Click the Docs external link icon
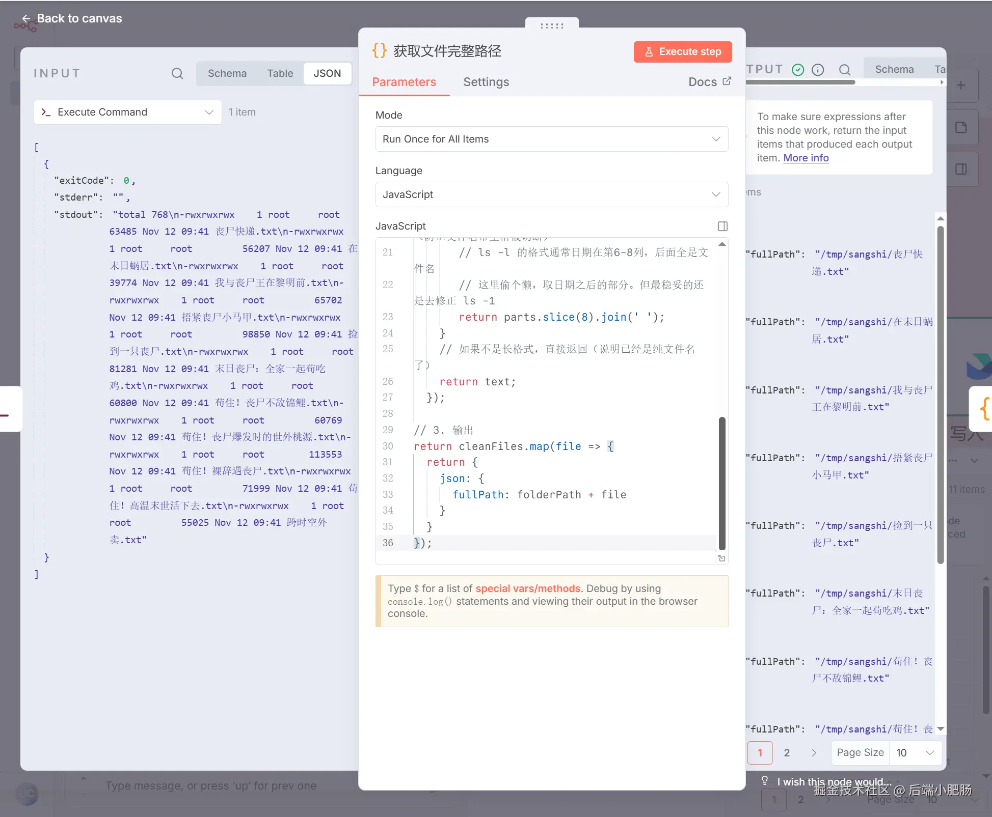Image resolution: width=992 pixels, height=817 pixels. point(727,81)
